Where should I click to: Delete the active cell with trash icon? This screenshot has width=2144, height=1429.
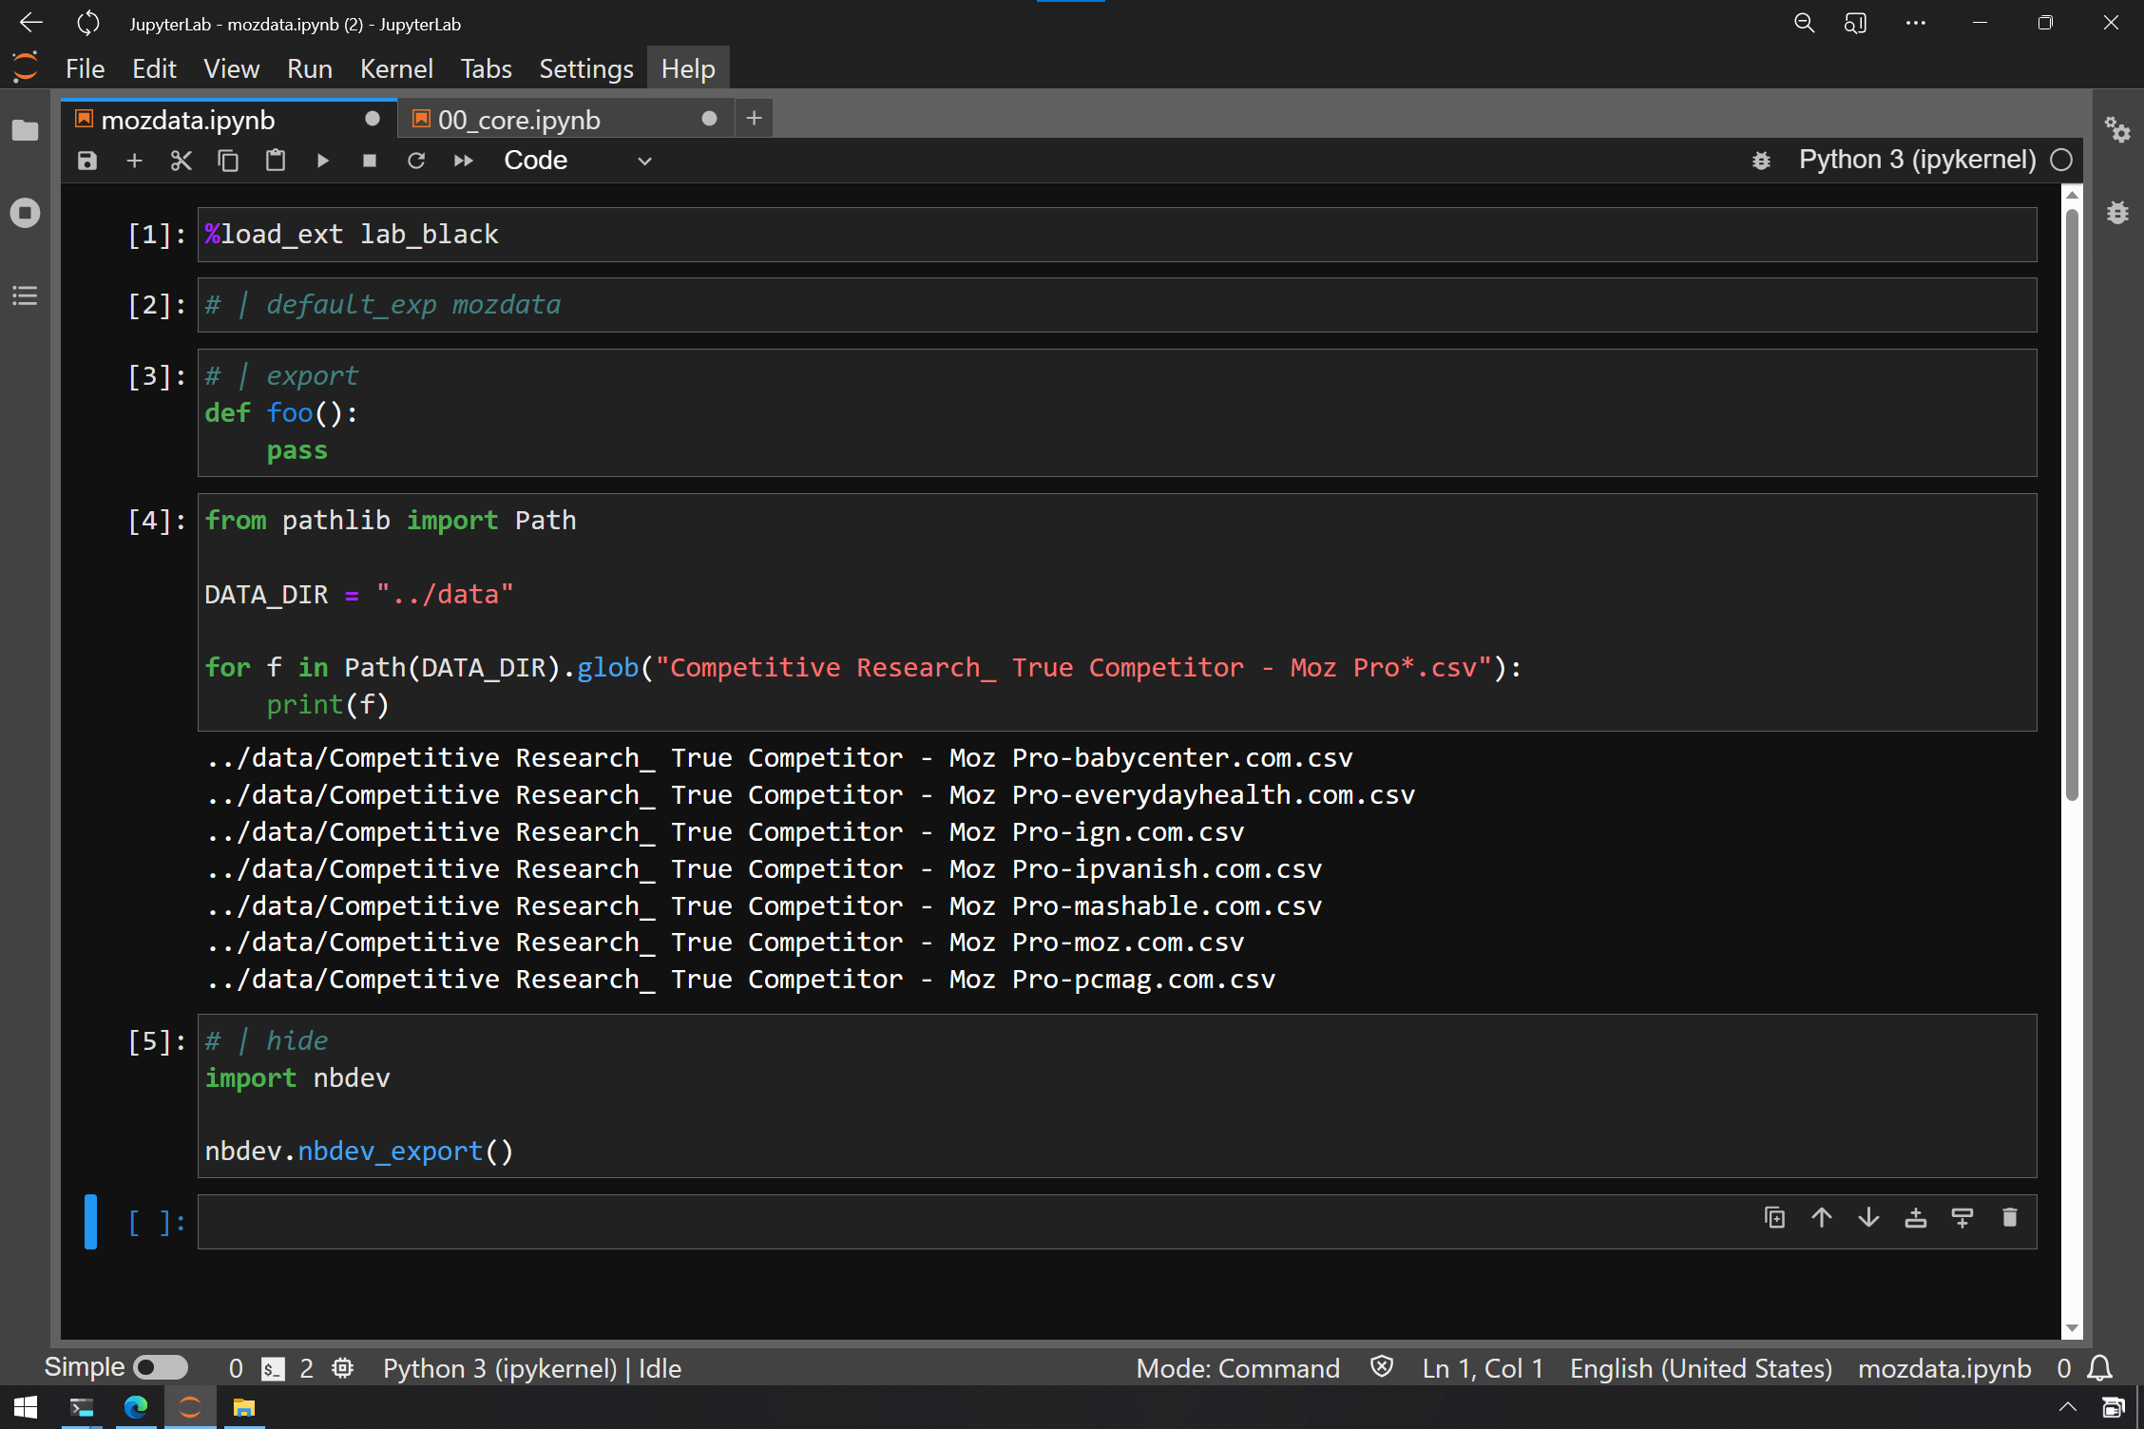click(x=2009, y=1218)
